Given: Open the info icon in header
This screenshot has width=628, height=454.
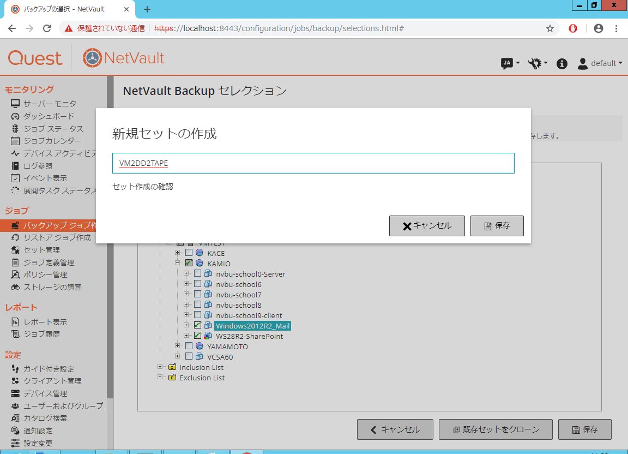Looking at the screenshot, I should 561,63.
